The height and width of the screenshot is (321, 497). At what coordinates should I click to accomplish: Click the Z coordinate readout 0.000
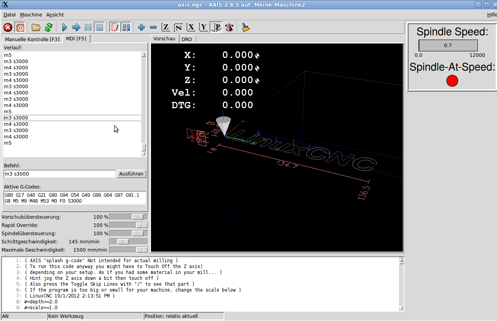[x=238, y=80]
